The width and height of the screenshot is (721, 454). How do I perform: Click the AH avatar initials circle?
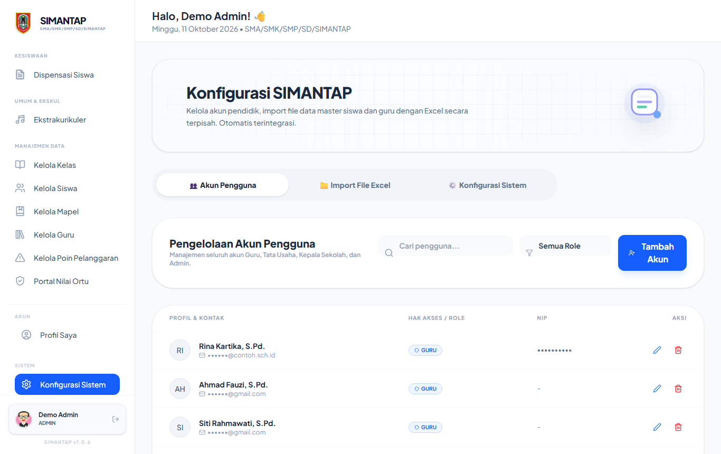[180, 389]
